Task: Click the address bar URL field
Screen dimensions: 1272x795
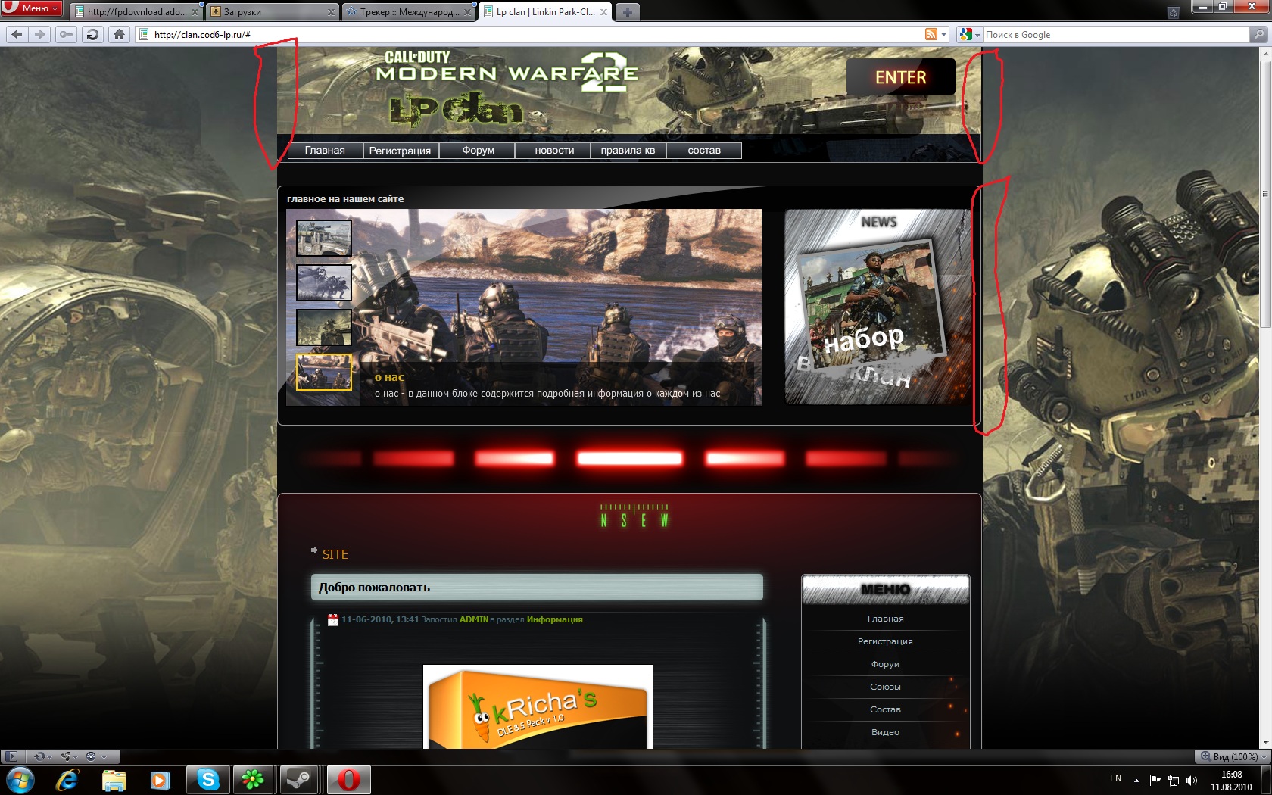Action: click(x=530, y=34)
